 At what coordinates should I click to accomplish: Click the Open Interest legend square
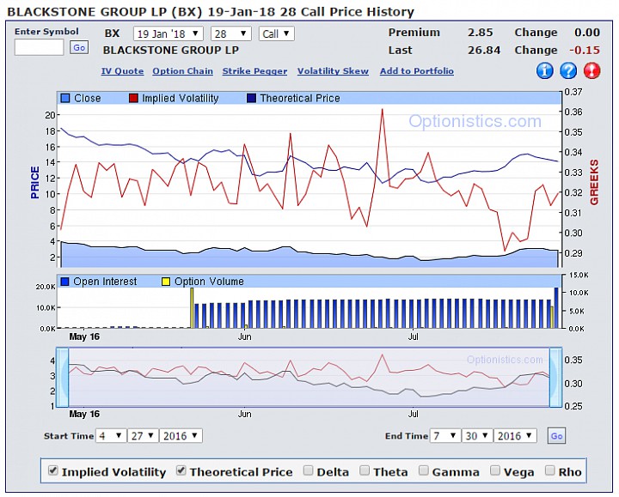[64, 282]
